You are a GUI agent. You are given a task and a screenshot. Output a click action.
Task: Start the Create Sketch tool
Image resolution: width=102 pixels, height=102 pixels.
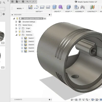pos(30,7)
